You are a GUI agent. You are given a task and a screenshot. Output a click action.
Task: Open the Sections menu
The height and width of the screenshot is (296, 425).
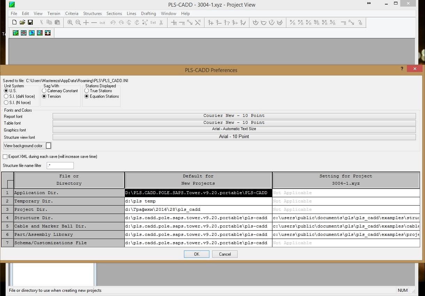(x=114, y=14)
